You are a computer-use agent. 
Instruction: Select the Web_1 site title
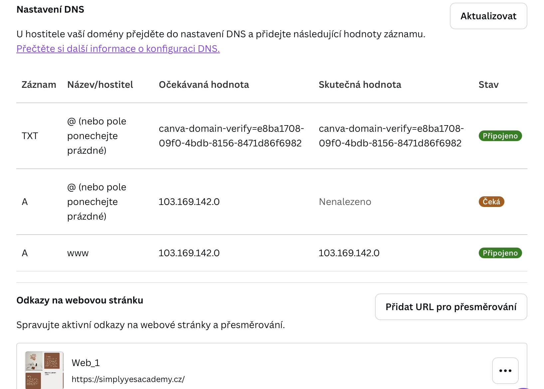(x=86, y=363)
